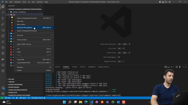
Task: Open Customize Layout icon
Action: click(x=169, y=2)
